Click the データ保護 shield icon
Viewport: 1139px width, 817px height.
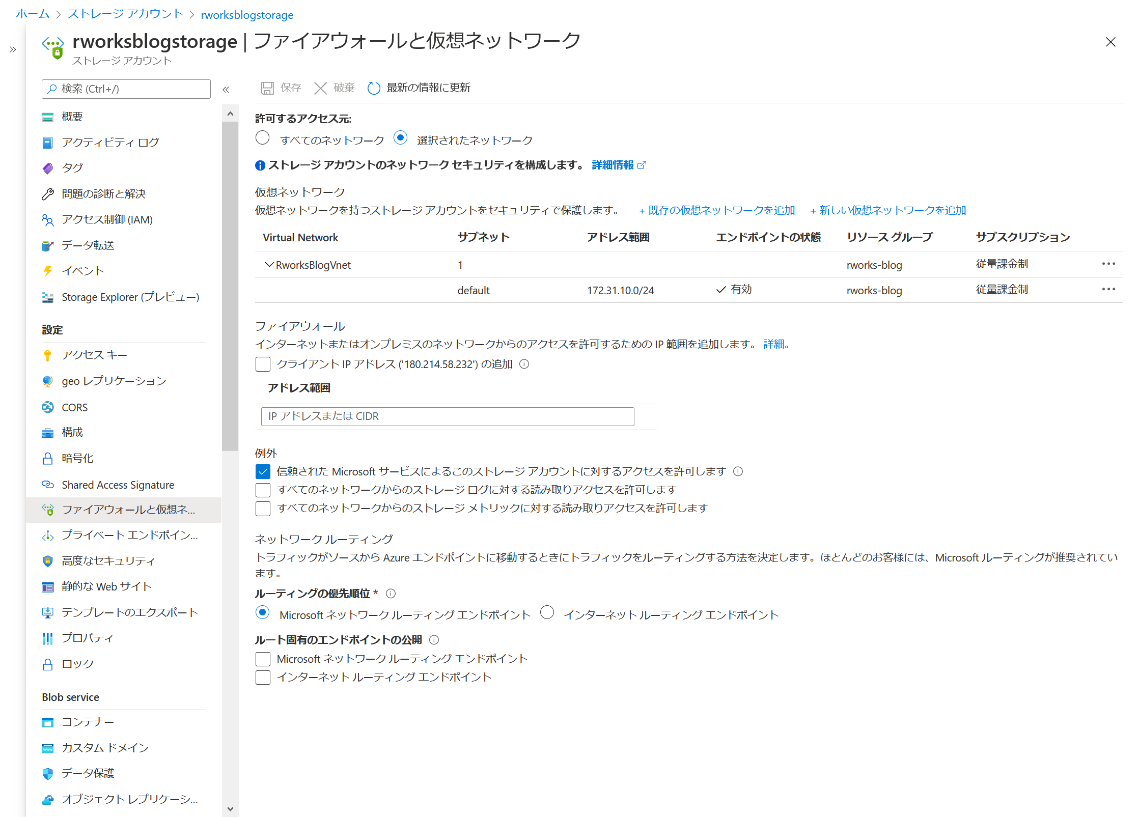(48, 774)
